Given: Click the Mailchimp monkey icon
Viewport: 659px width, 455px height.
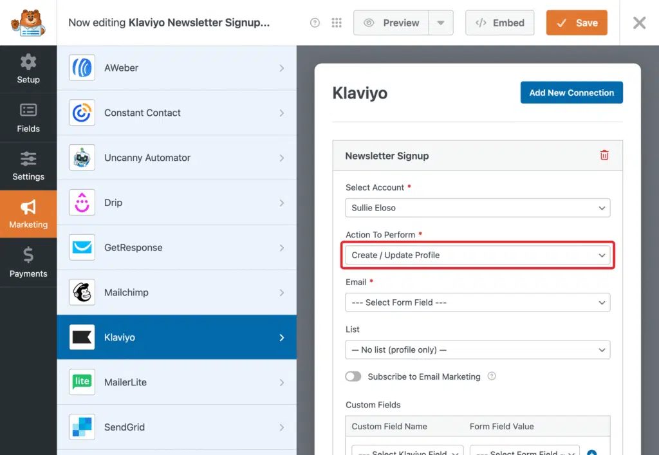Looking at the screenshot, I should click(x=82, y=292).
